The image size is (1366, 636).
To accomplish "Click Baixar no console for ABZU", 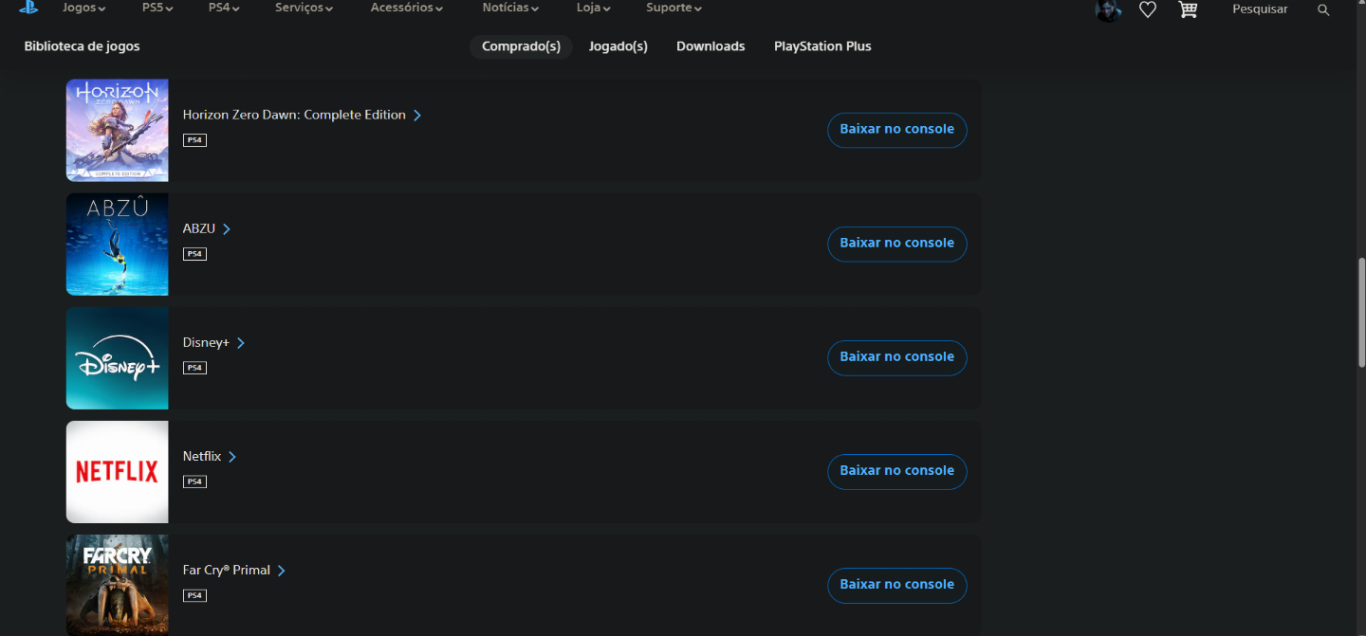I will 897,244.
